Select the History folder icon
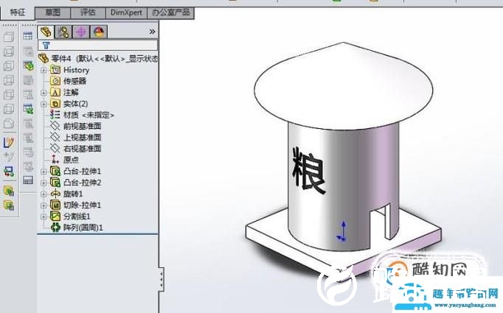This screenshot has width=503, height=313. [x=55, y=69]
